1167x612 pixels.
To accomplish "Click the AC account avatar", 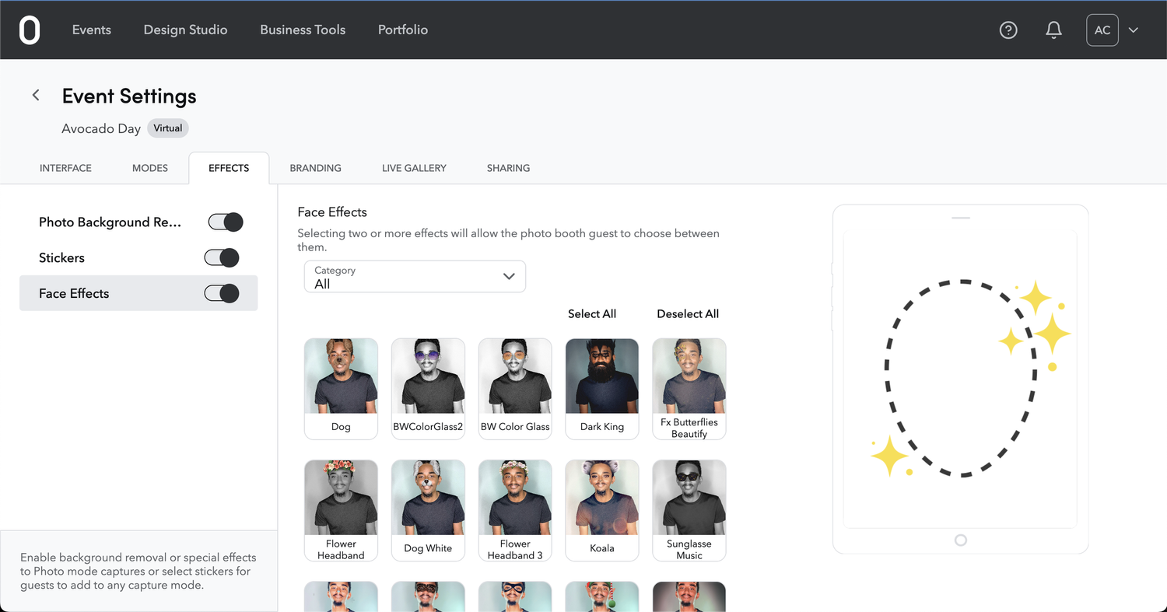I will tap(1102, 30).
